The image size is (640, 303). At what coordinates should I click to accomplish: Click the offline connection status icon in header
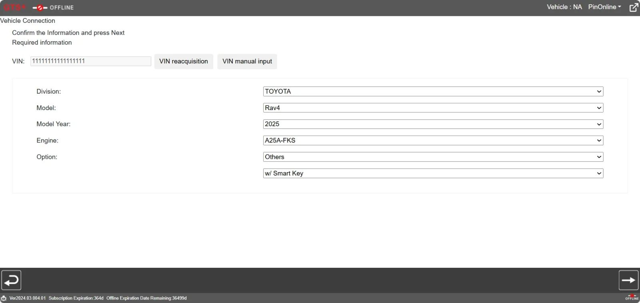pos(40,8)
